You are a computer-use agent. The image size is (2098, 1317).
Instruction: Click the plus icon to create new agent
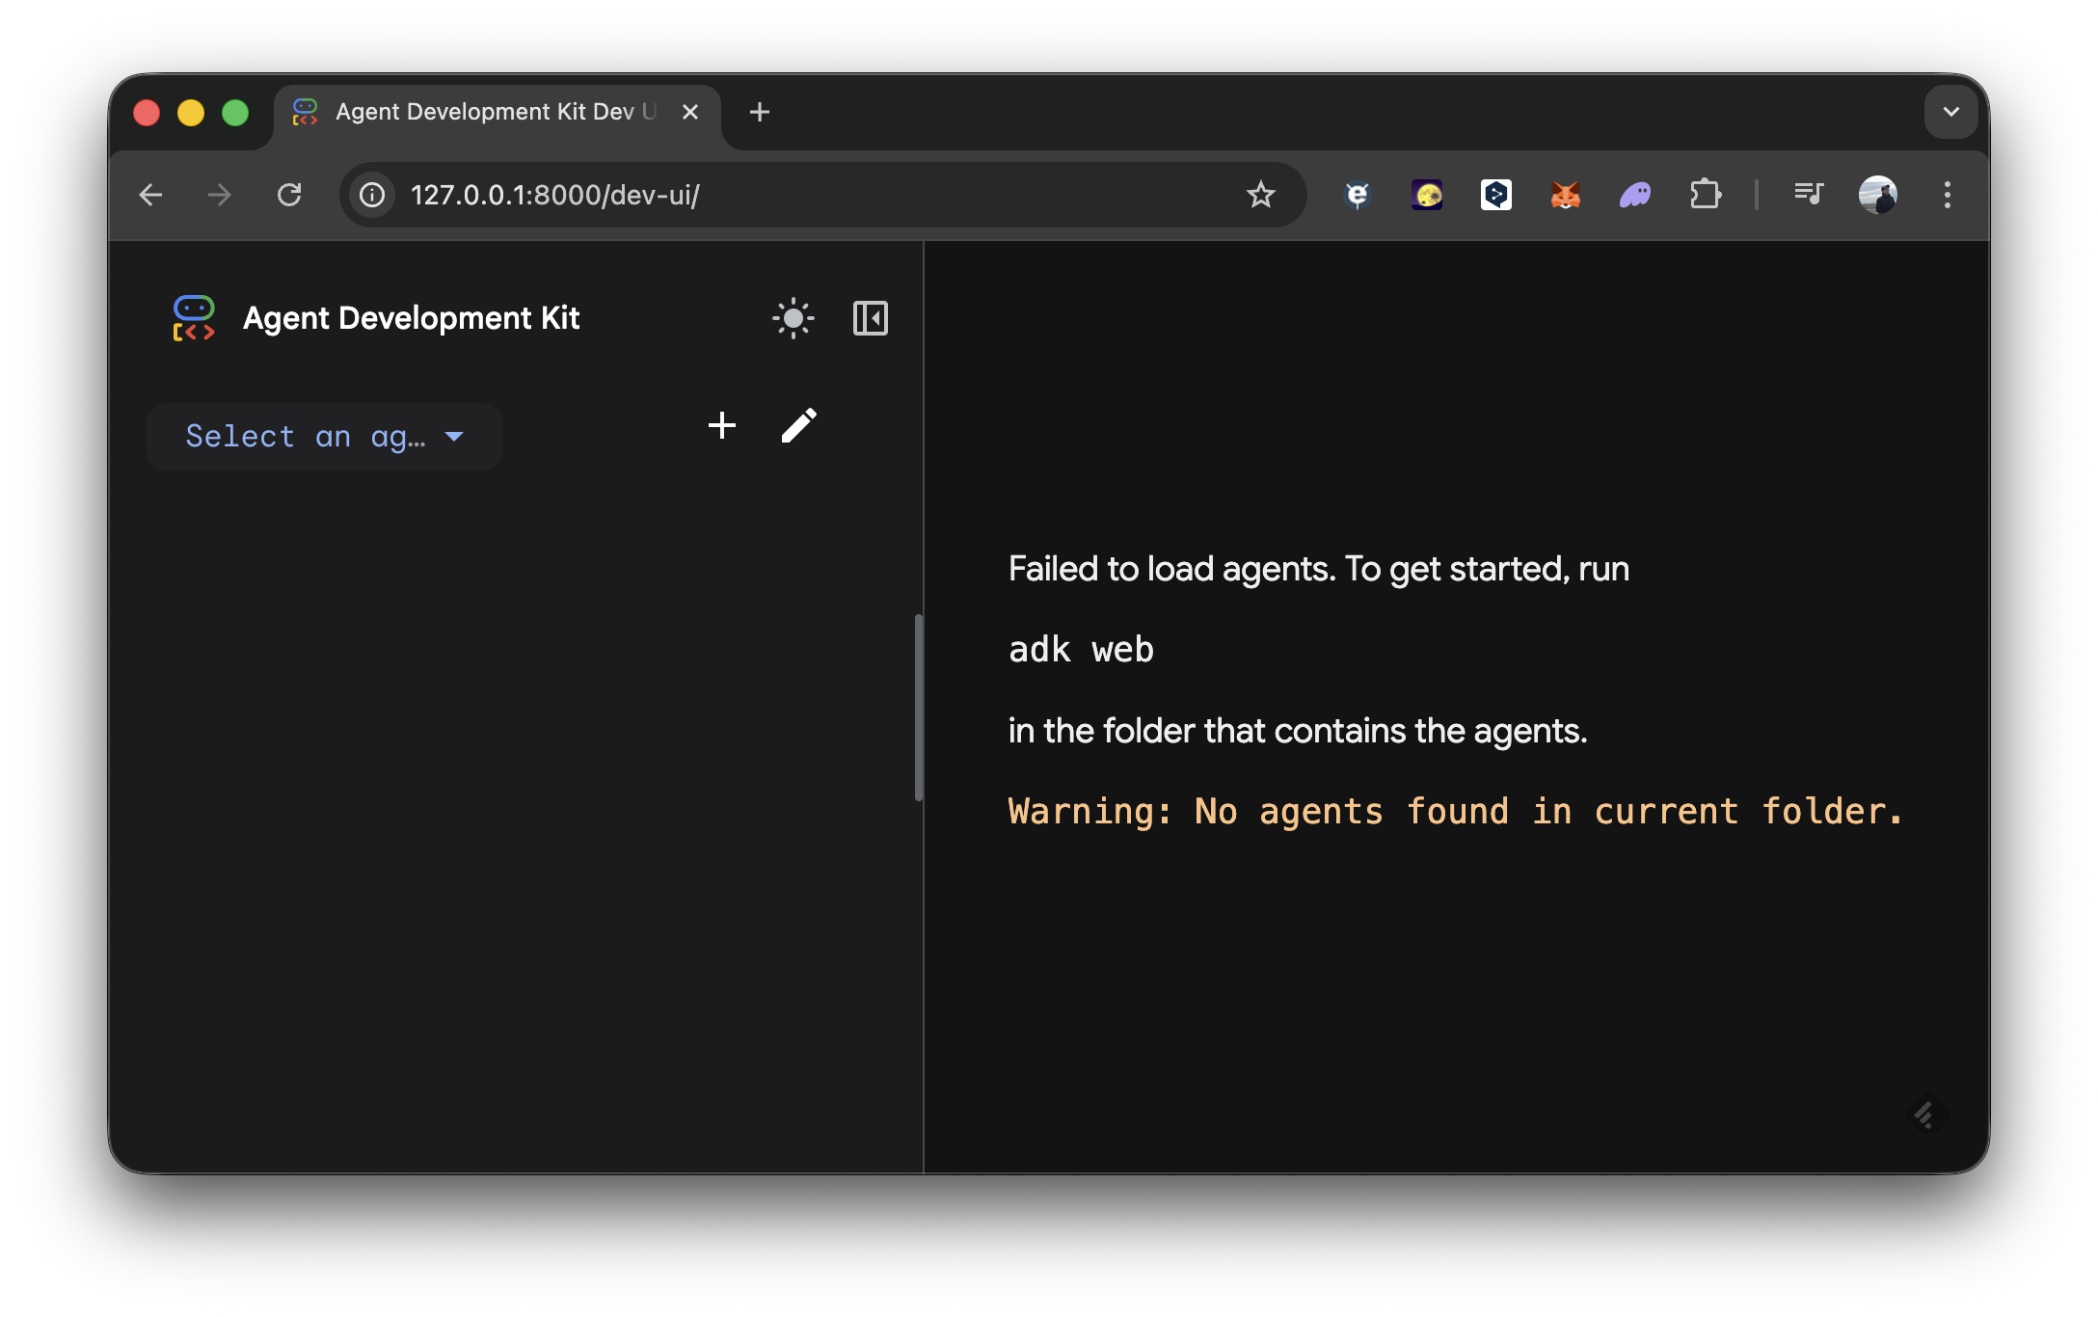721,425
